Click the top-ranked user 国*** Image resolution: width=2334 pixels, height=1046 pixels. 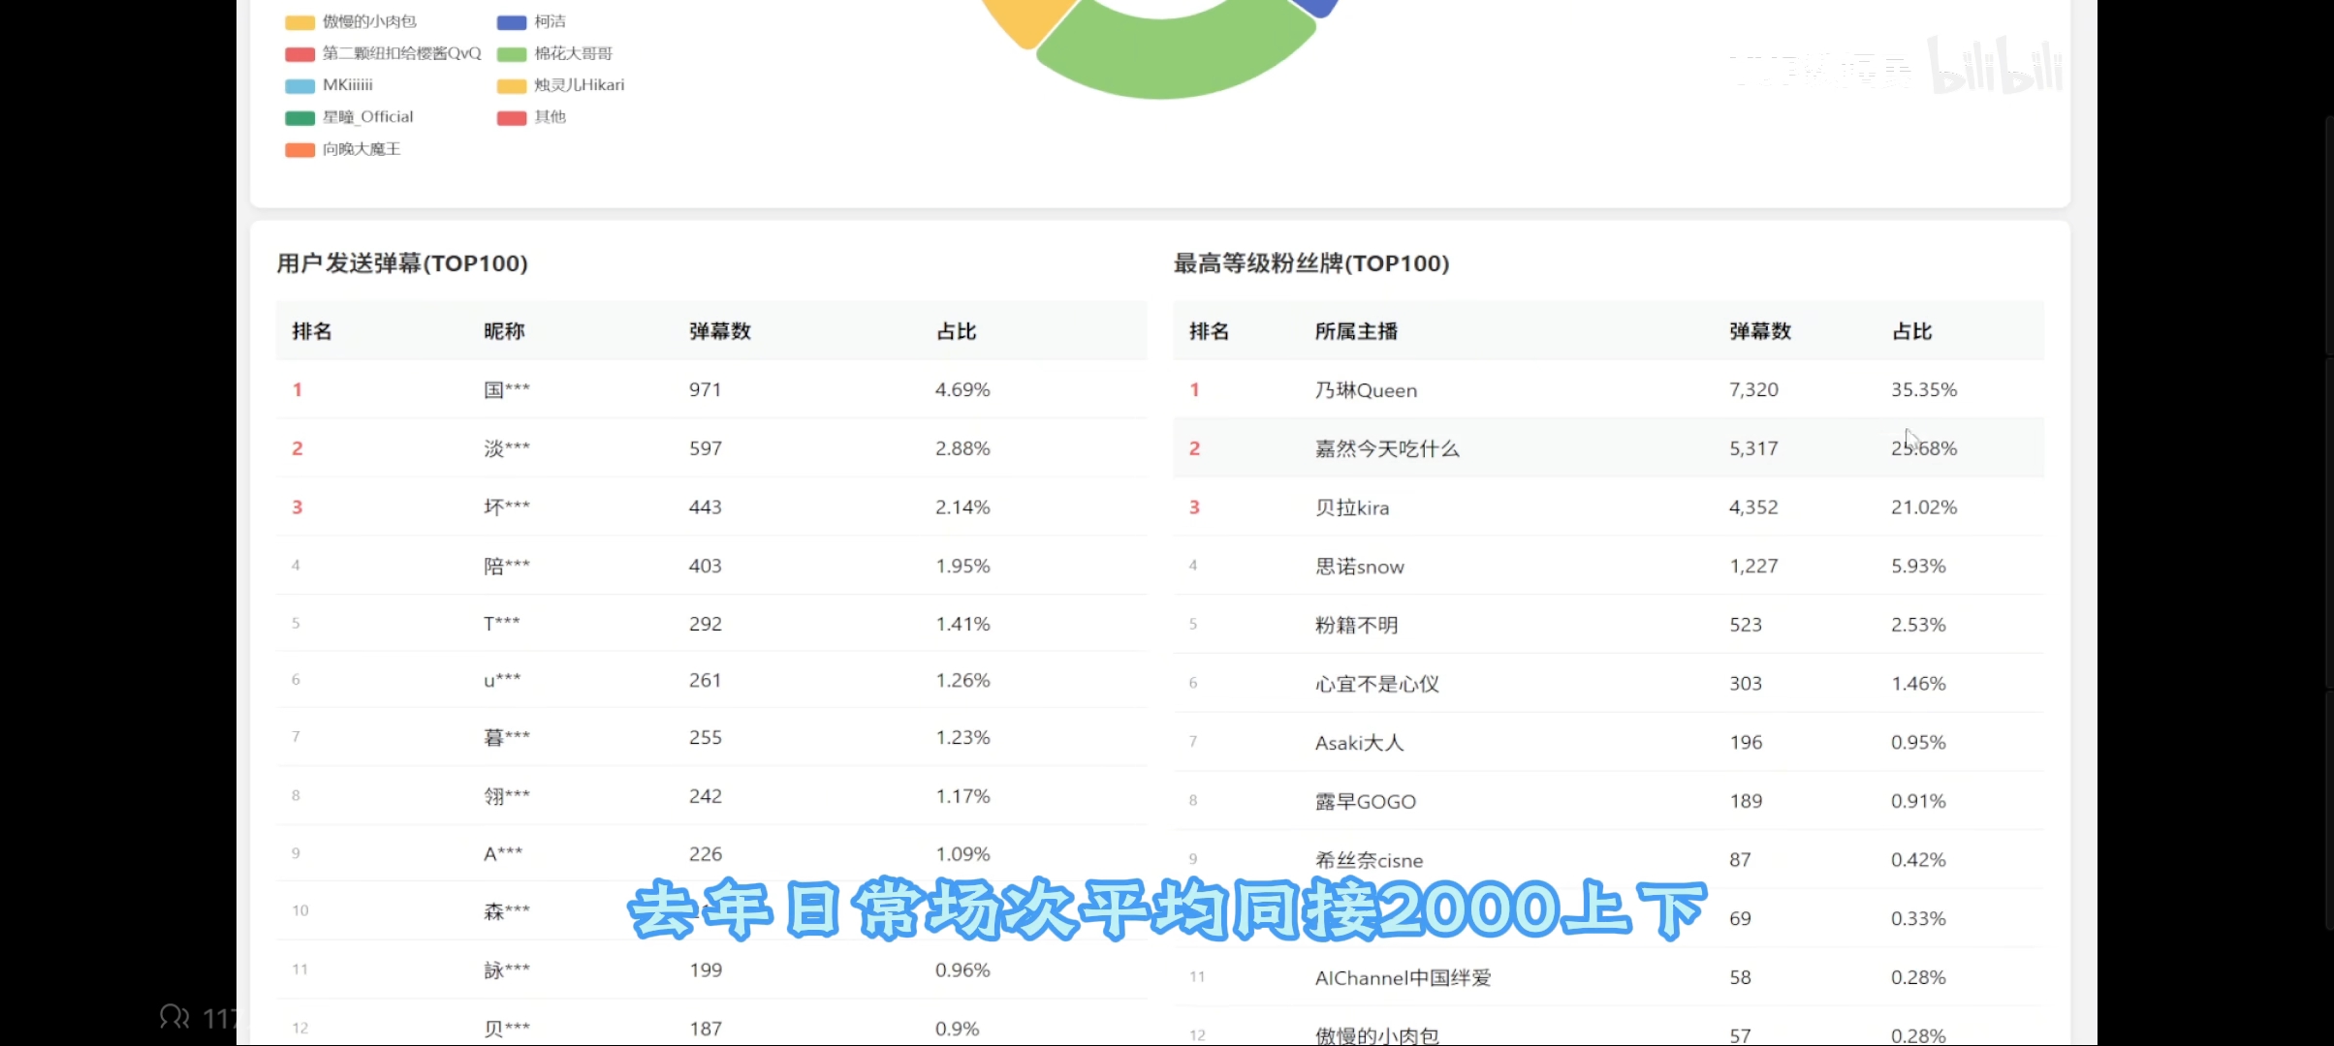tap(506, 390)
